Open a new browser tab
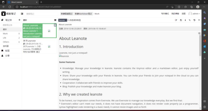This screenshot has width=208, height=111. [x=41, y=2]
